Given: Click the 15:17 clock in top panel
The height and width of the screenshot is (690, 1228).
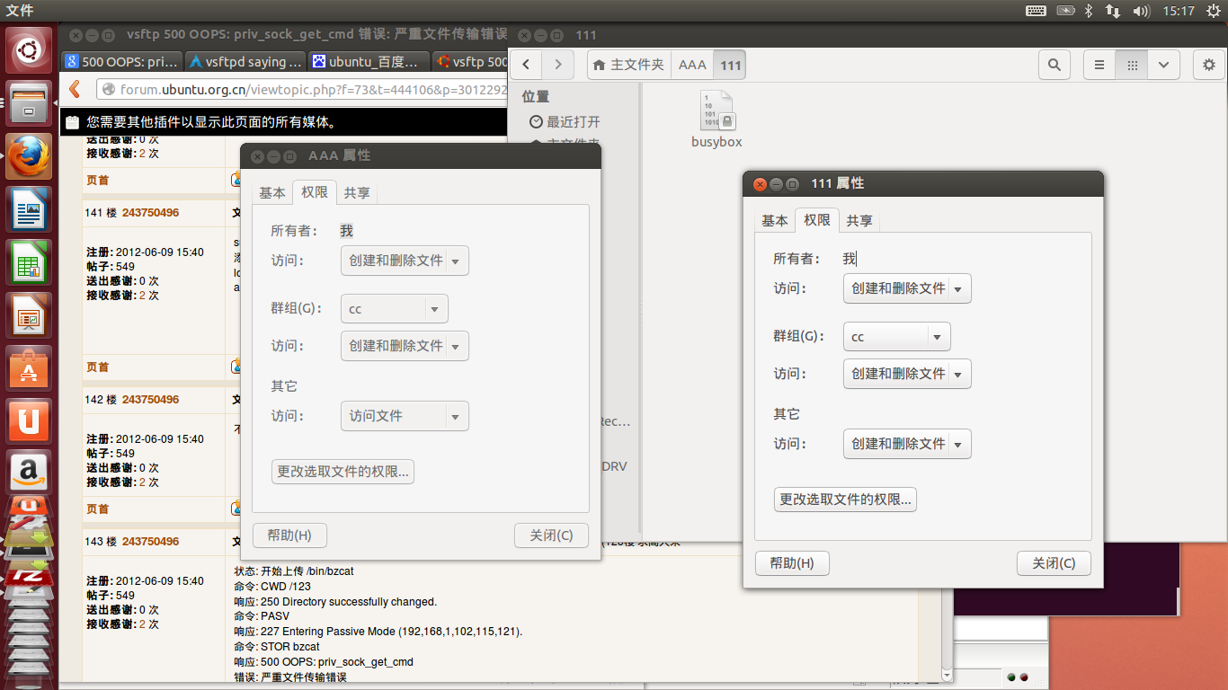Looking at the screenshot, I should click(1178, 11).
